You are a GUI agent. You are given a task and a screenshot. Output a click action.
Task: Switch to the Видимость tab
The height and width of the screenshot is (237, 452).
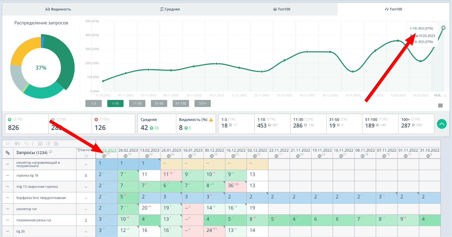(58, 9)
